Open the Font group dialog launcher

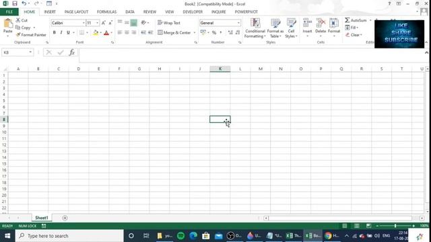tap(112, 42)
